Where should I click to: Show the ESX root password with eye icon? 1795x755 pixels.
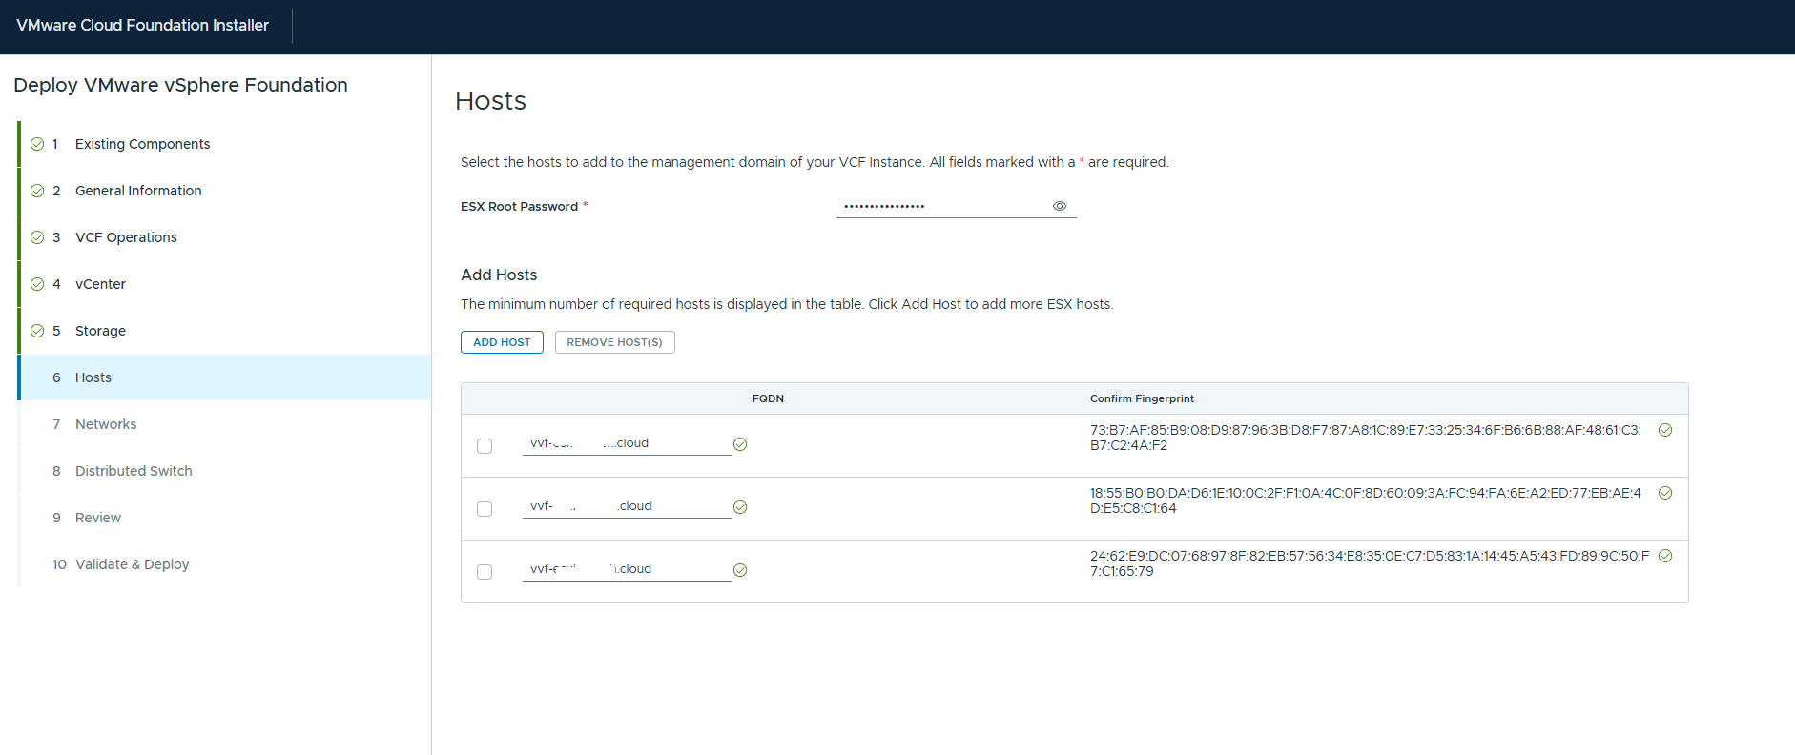tap(1059, 206)
